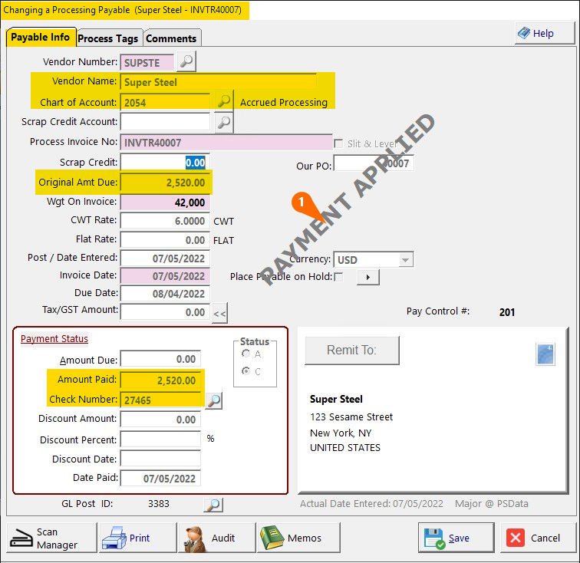Open Memos book

pos(298,538)
